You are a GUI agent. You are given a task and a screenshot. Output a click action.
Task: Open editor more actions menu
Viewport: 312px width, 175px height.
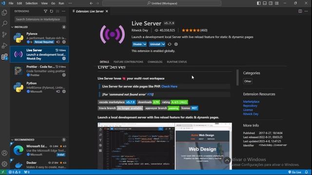[306, 11]
